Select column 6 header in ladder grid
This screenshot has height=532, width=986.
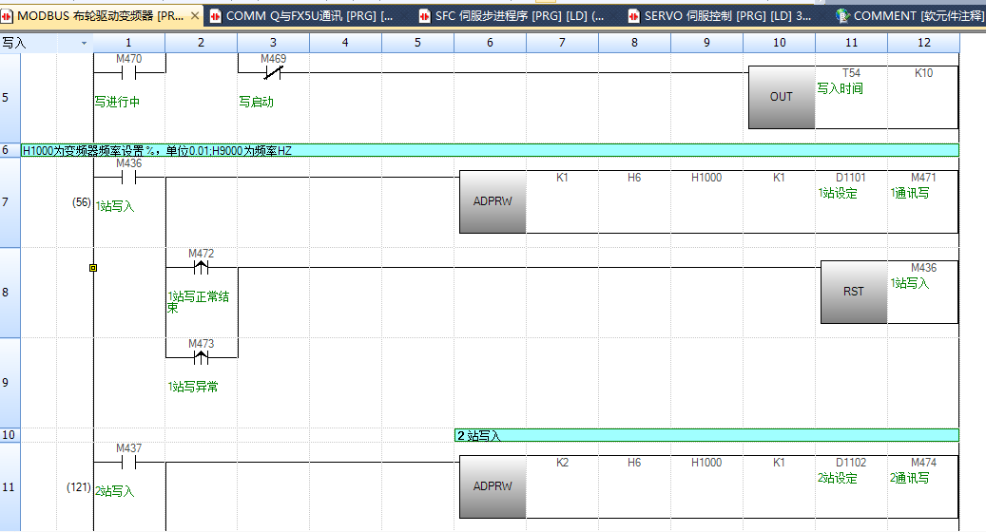tap(490, 43)
